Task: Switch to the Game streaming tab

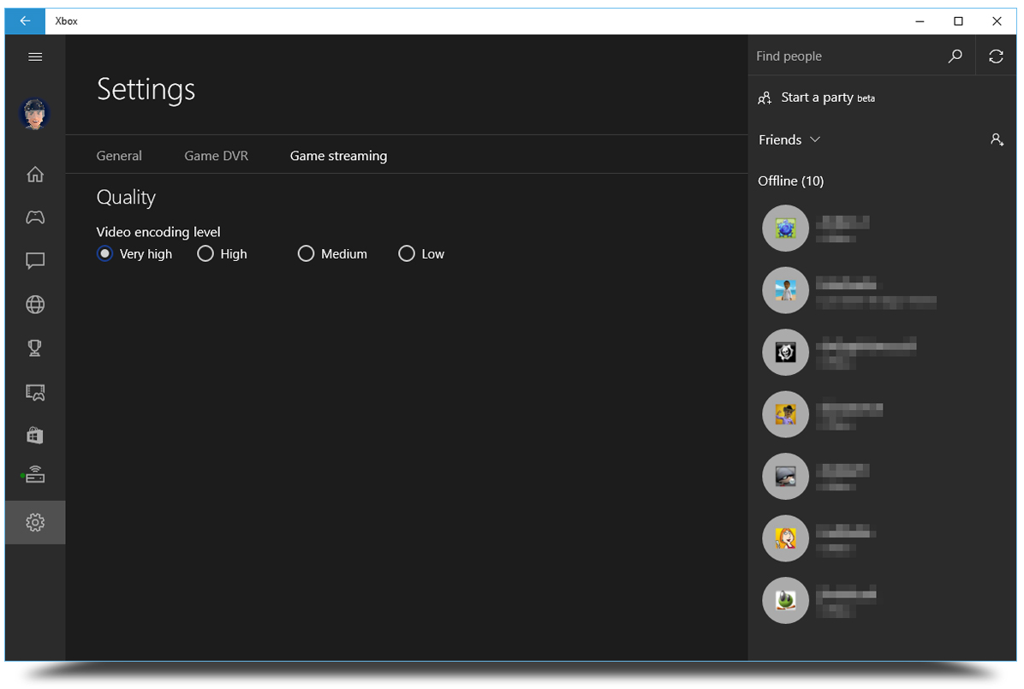Action: click(338, 156)
